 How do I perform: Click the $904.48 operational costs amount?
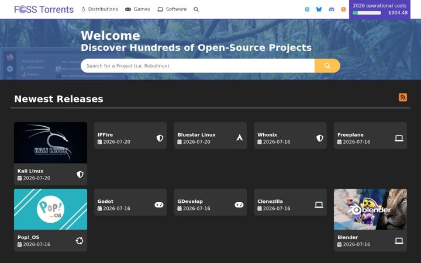coord(398,13)
